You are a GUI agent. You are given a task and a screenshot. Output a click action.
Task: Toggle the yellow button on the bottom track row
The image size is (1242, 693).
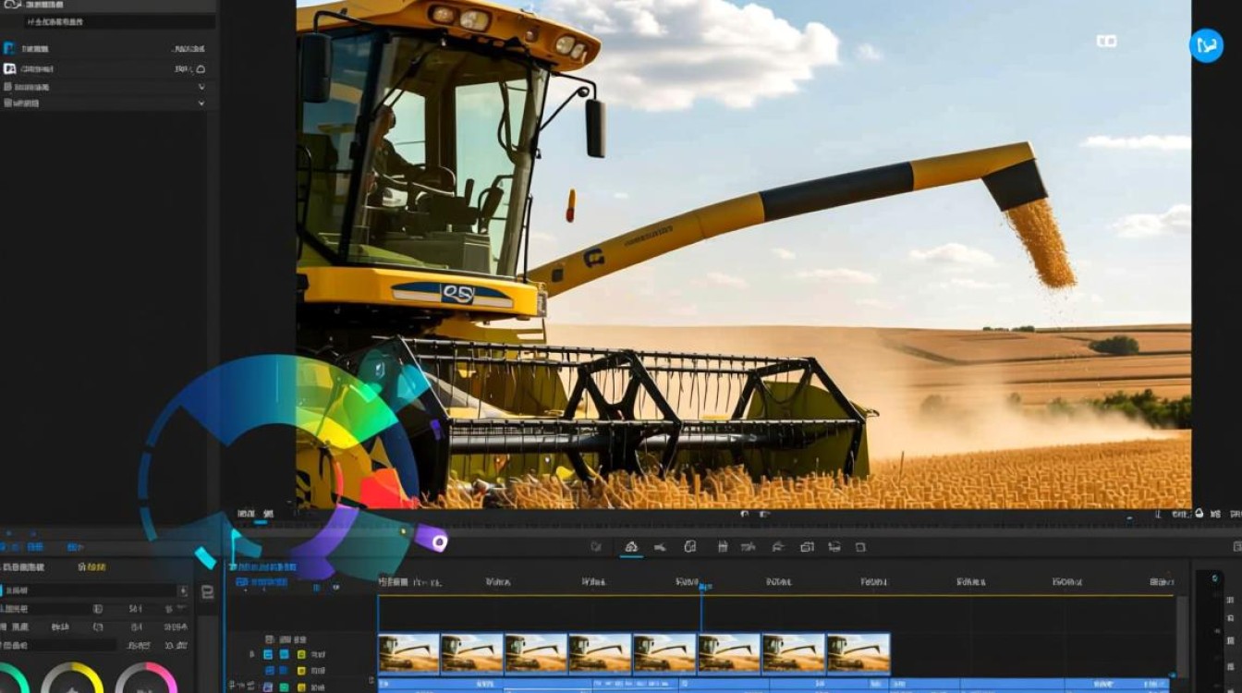pos(301,687)
